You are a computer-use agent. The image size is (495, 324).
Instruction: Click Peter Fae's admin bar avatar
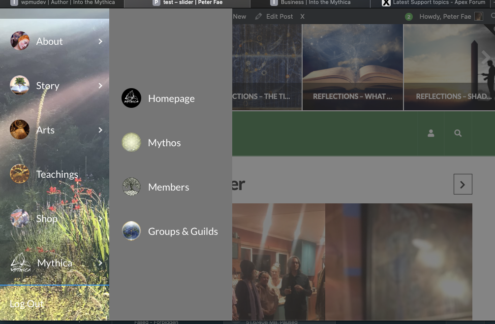point(479,16)
